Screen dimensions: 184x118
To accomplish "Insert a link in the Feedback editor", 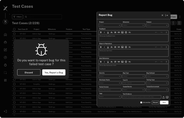I will 119,32.
